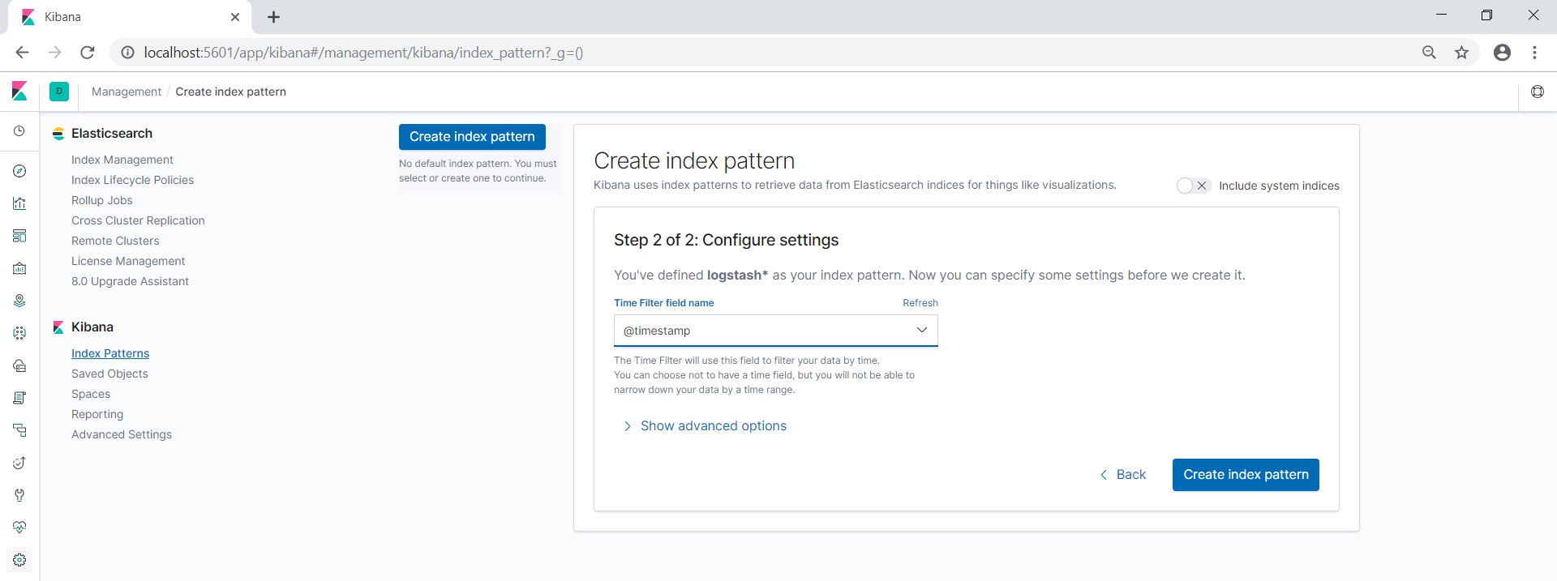The width and height of the screenshot is (1557, 581).
Task: Go Back to the previous step
Action: coord(1123,475)
